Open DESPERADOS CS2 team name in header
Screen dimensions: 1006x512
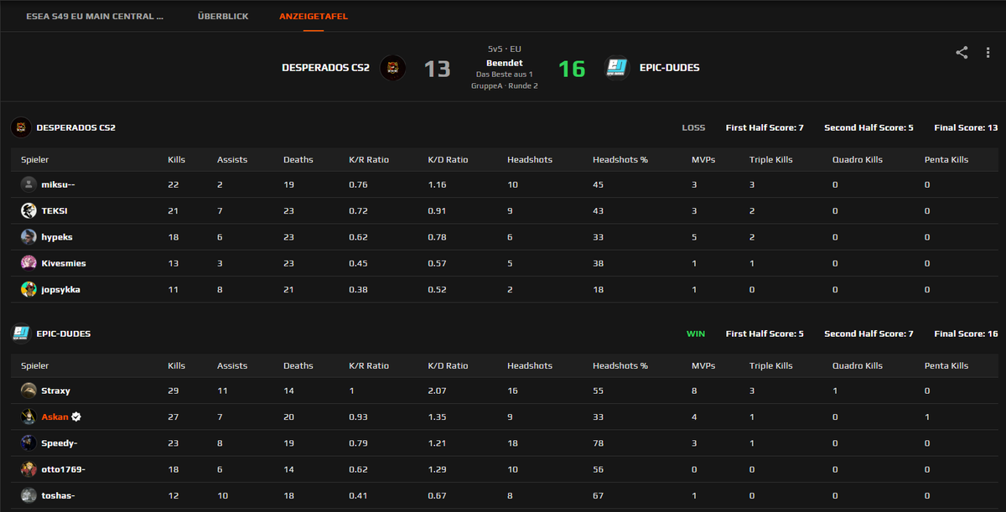325,68
